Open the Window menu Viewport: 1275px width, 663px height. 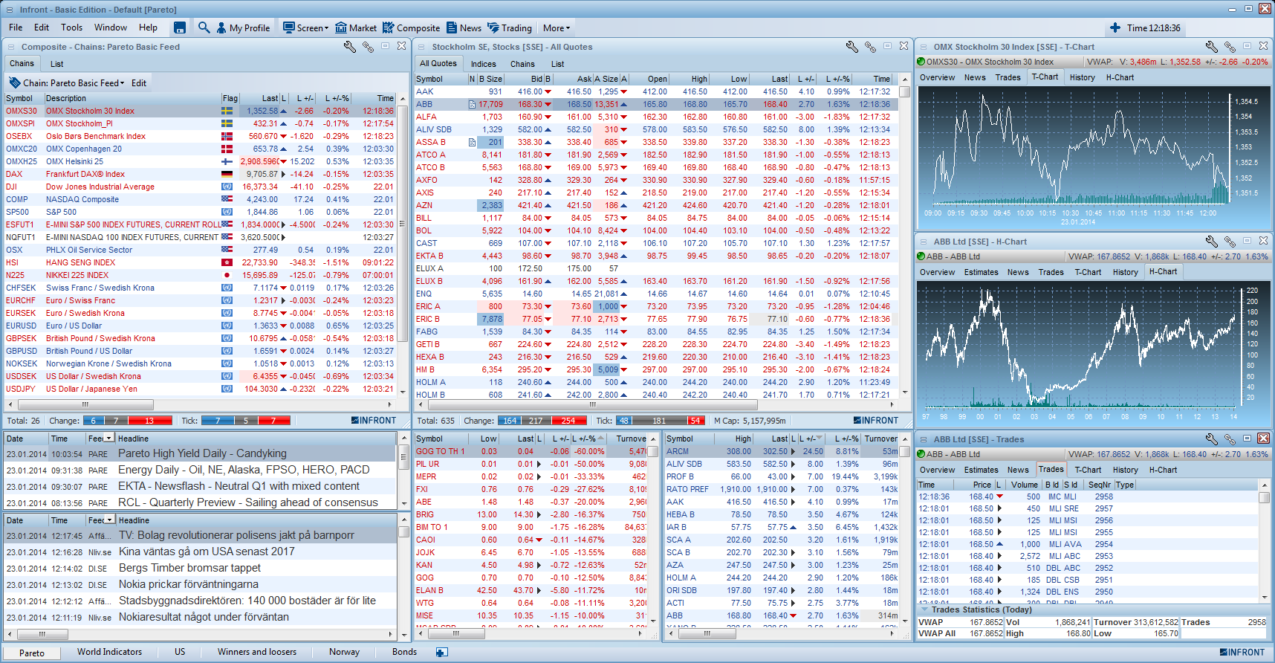pos(111,28)
